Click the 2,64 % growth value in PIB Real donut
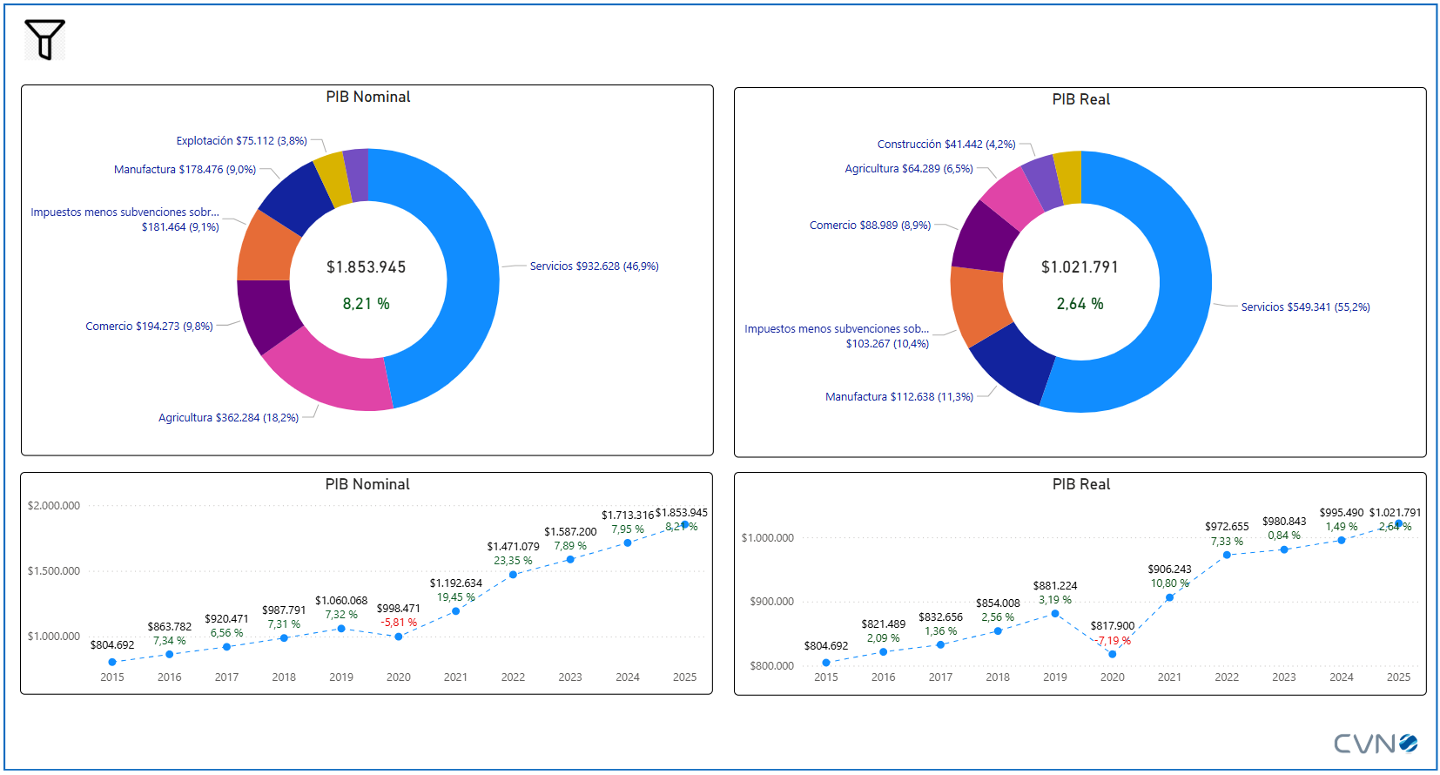This screenshot has height=775, width=1440. tap(1080, 304)
